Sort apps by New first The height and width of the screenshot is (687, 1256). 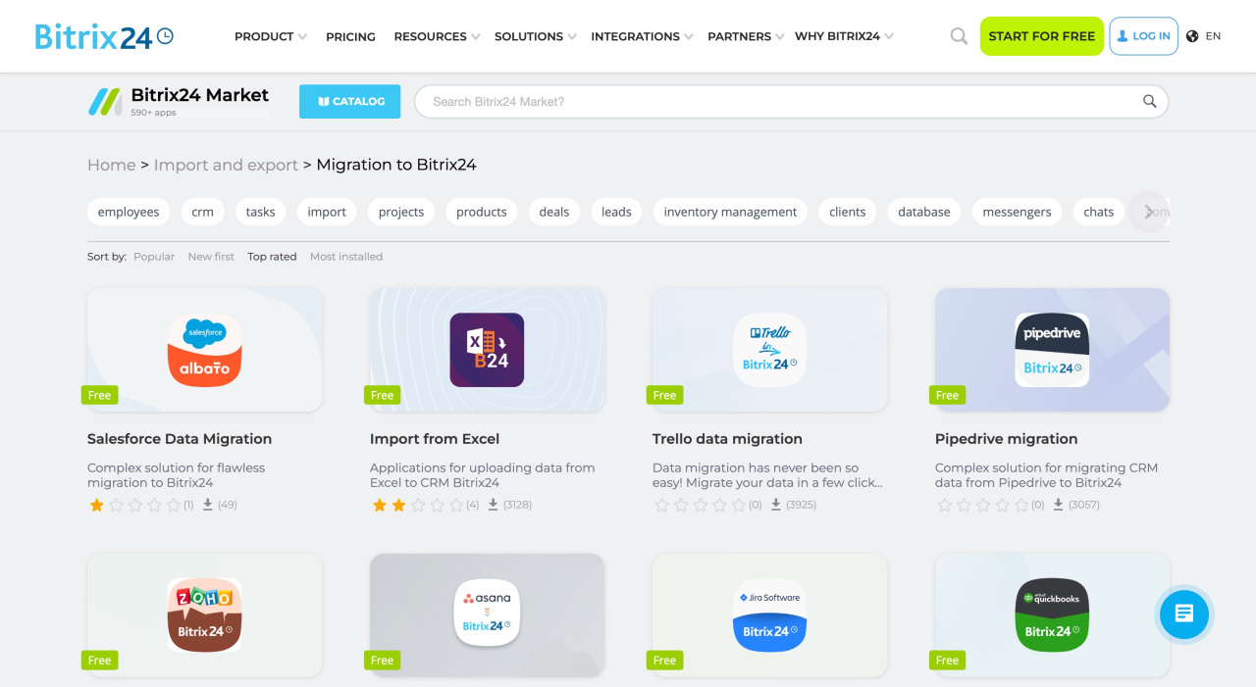(211, 257)
